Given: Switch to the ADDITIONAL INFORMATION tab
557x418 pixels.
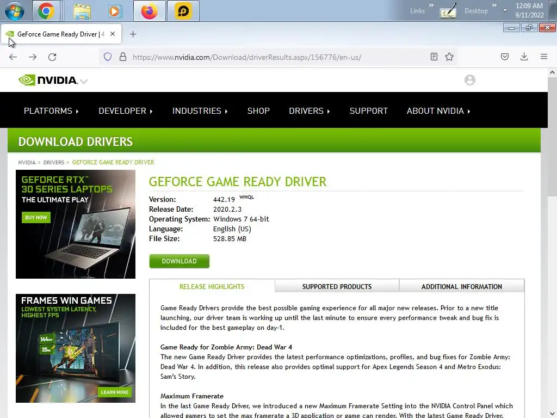Looking at the screenshot, I should click(461, 286).
